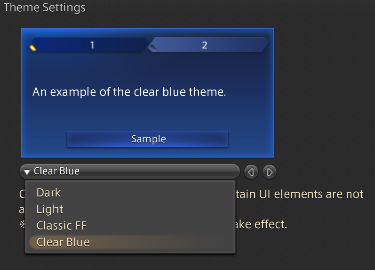Collapse the list using the white triangle arrow
This screenshot has width=375, height=270.
[x=27, y=172]
